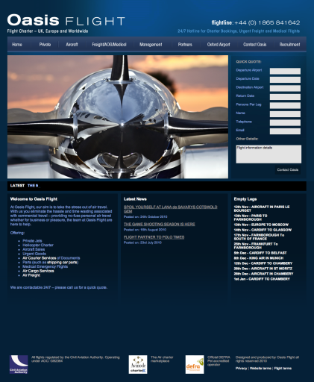The height and width of the screenshot is (382, 314).
Task: Click the Email input field
Action: pyautogui.click(x=285, y=131)
